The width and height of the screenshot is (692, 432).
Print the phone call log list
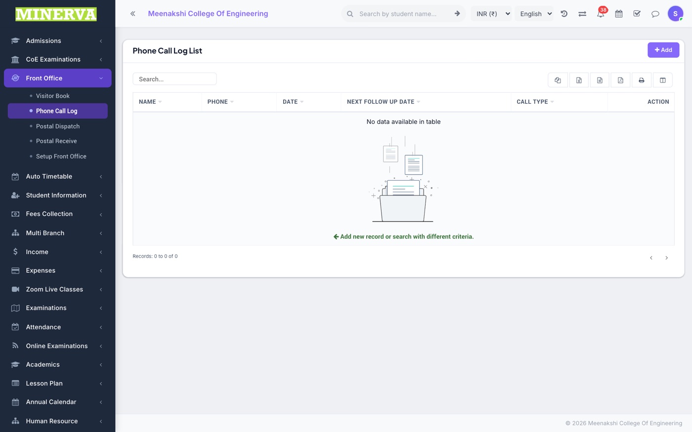point(642,80)
